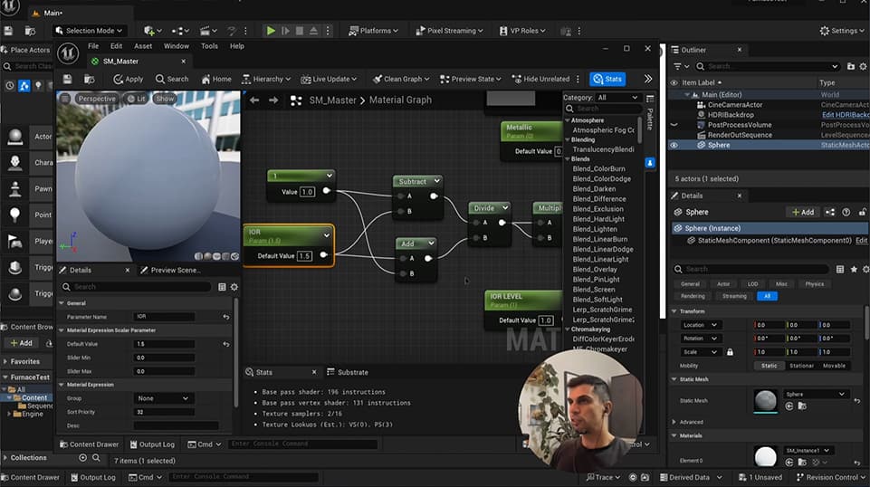Apply the material changes
This screenshot has width=870, height=487.
129,79
